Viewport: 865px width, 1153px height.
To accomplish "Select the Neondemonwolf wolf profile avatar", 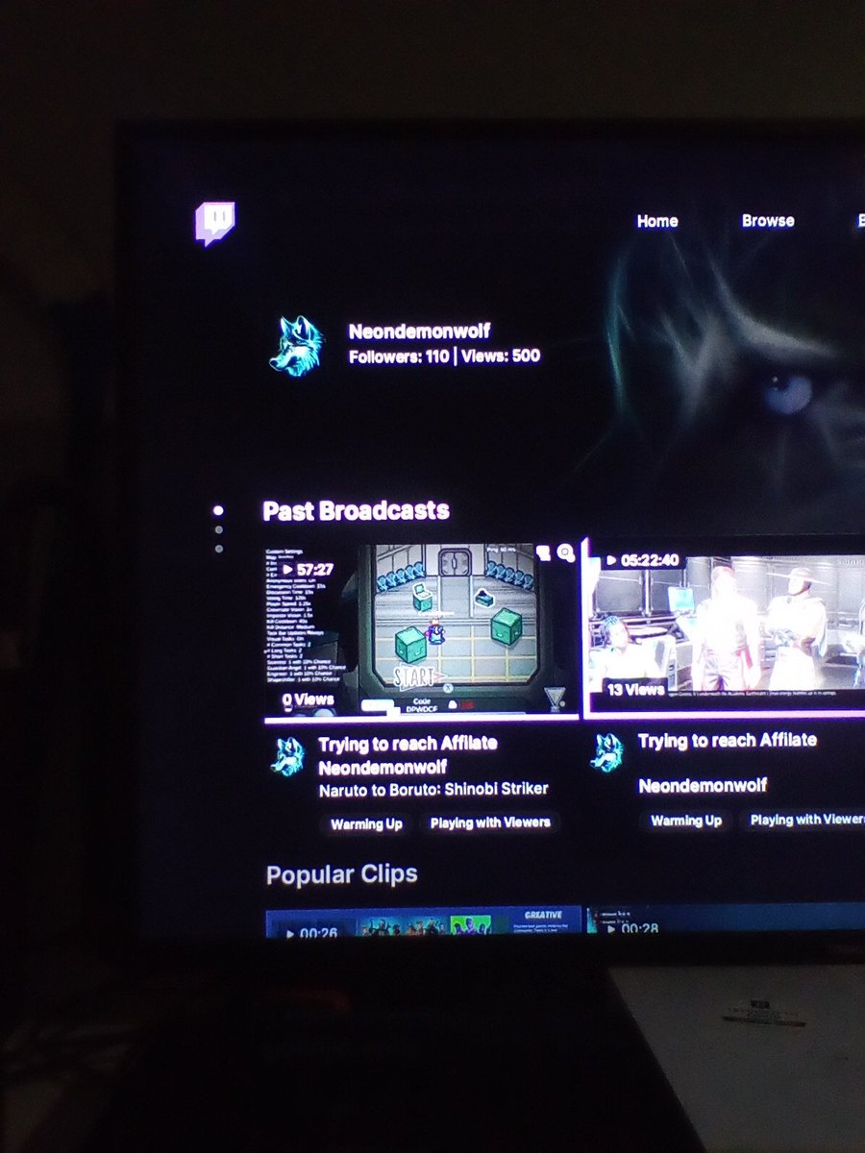I will pyautogui.click(x=296, y=346).
